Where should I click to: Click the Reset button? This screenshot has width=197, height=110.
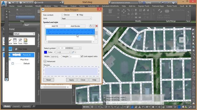(49, 80)
